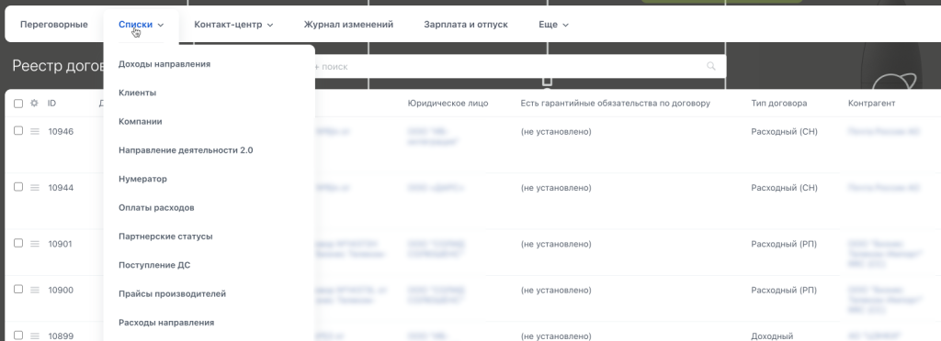Open the row actions menu for 10946
Image resolution: width=941 pixels, height=341 pixels.
point(35,132)
